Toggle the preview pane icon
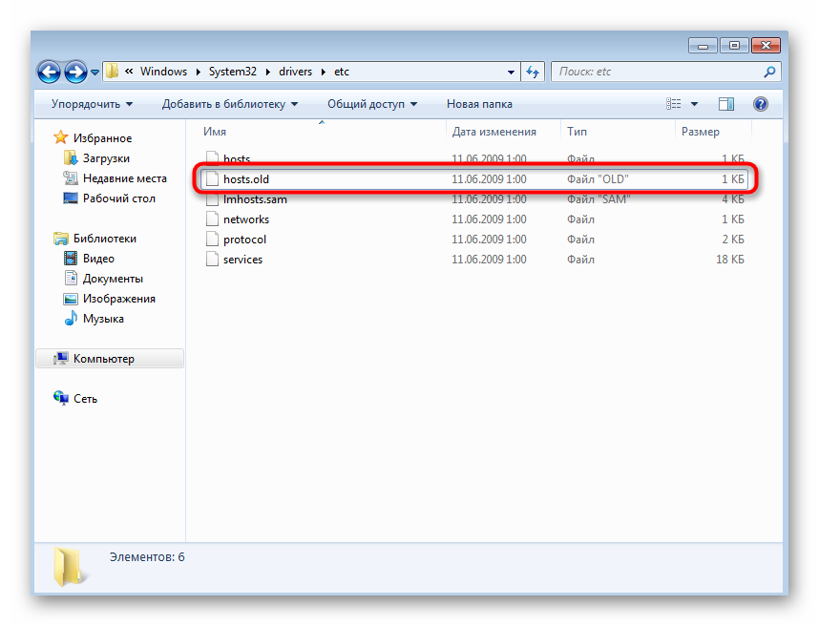This screenshot has height=626, width=819. pos(726,104)
